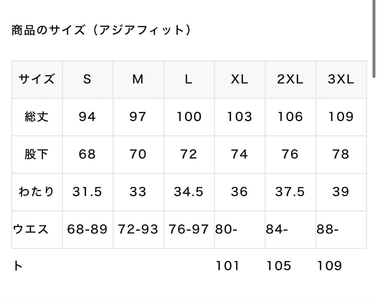The width and height of the screenshot is (378, 297).
Task: Select the L size column header
Action: pos(189,79)
